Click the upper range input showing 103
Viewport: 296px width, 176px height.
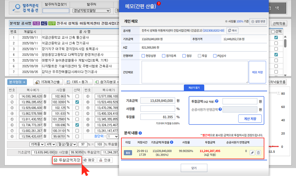click(x=99, y=144)
